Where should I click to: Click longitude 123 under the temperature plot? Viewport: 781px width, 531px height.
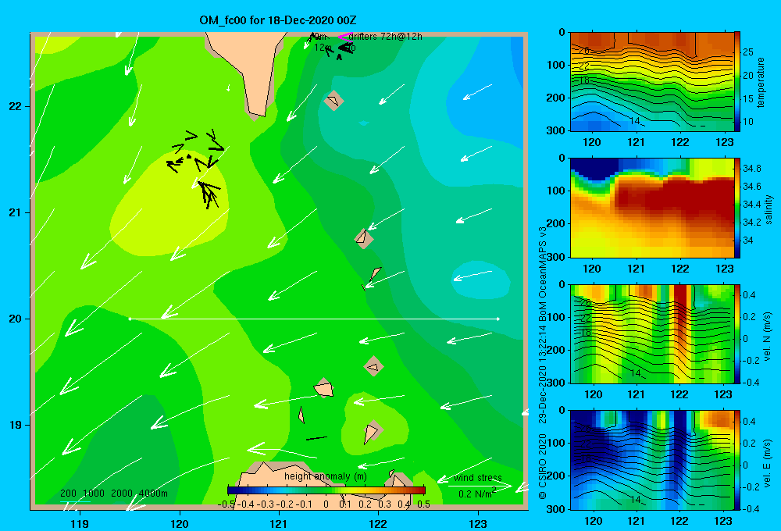coord(724,142)
